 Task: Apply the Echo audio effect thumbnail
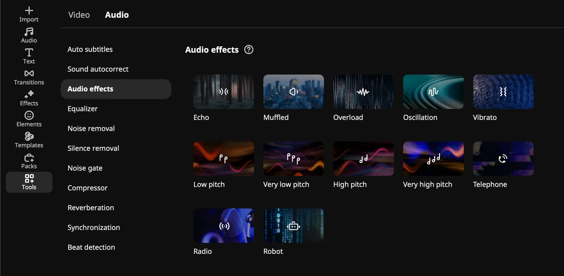[x=224, y=92]
